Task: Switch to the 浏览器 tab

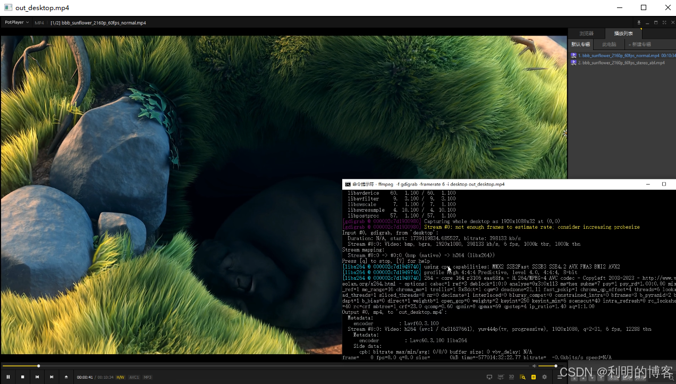Action: (587, 34)
